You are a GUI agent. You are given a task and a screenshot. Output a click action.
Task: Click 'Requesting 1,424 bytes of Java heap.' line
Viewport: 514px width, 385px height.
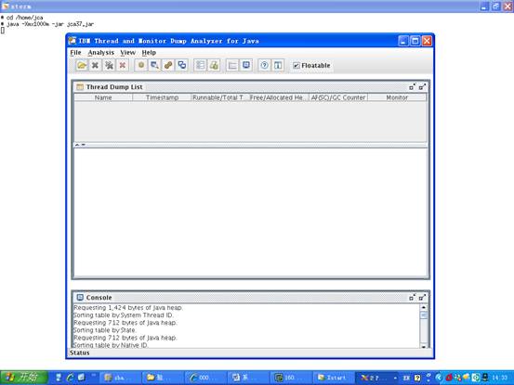[x=128, y=308]
